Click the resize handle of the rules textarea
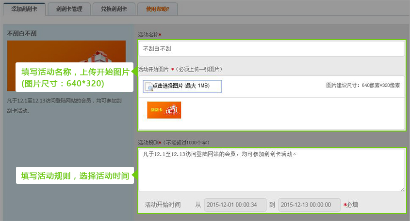The width and height of the screenshot is (410, 221). tap(402, 189)
